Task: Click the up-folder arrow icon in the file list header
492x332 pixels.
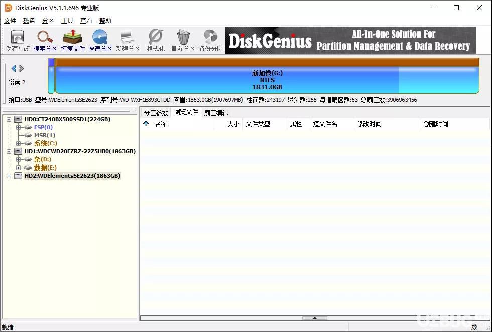Action: pyautogui.click(x=146, y=124)
